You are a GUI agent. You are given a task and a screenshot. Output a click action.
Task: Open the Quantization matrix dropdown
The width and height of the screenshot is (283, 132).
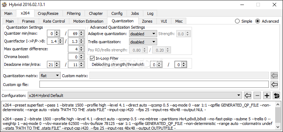pyautogui.click(x=50, y=76)
